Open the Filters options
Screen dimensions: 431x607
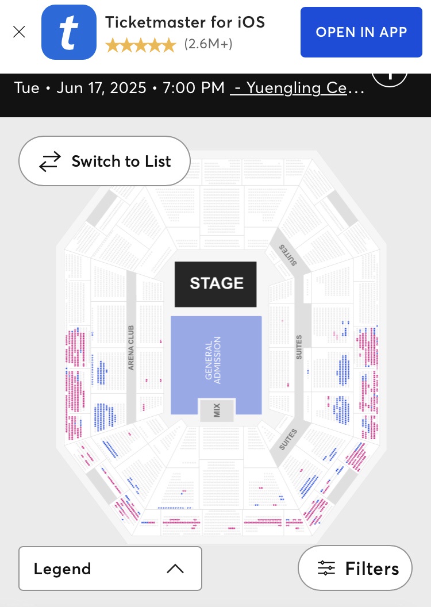355,568
